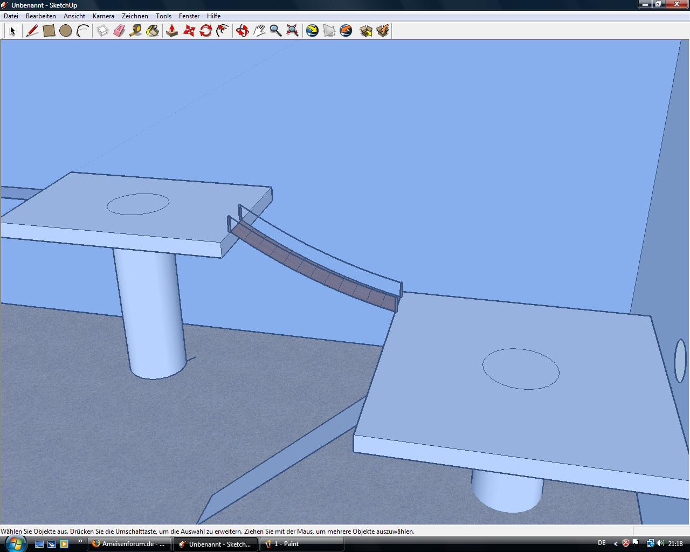Expand the quick launch overflow chevron
690x552 pixels.
(80, 541)
